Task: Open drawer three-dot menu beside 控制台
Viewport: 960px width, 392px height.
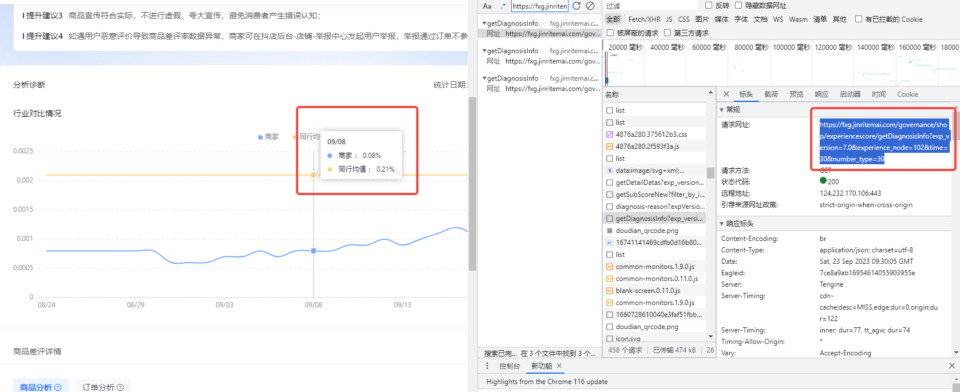Action: point(487,366)
